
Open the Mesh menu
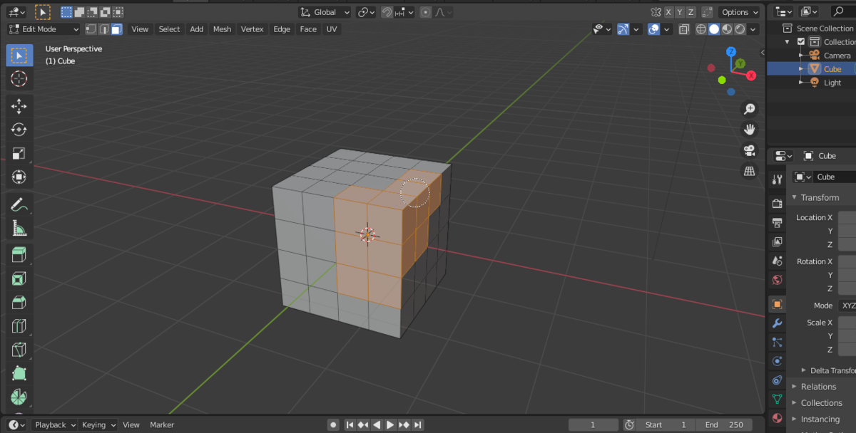coord(222,29)
